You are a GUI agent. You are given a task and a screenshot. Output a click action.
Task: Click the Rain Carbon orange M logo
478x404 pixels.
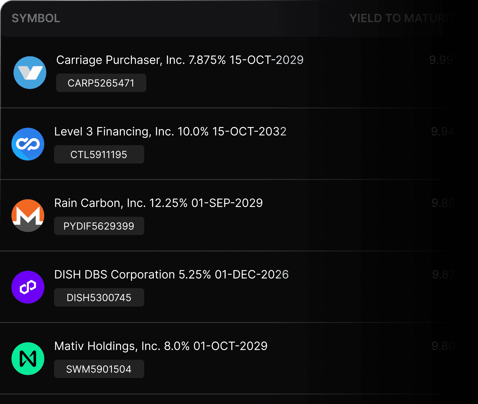pyautogui.click(x=28, y=216)
